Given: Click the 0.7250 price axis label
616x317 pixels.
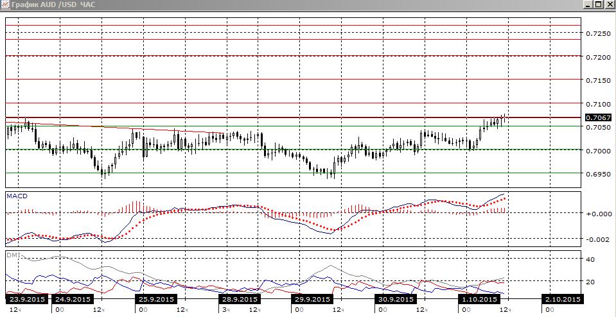Looking at the screenshot, I should coord(598,34).
